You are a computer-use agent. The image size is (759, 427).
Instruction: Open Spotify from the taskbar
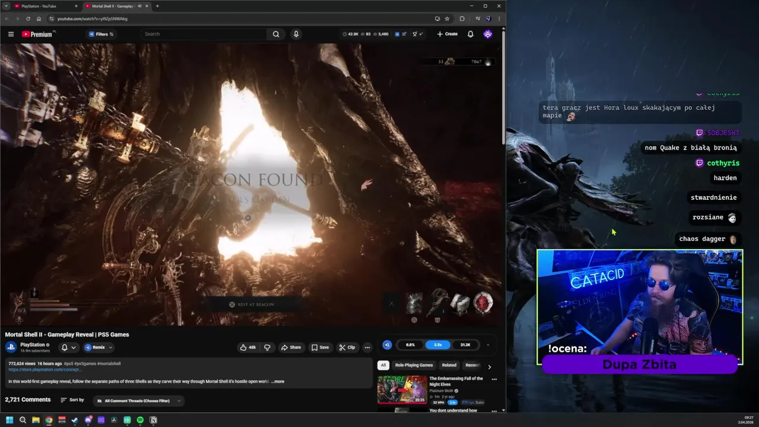140,420
